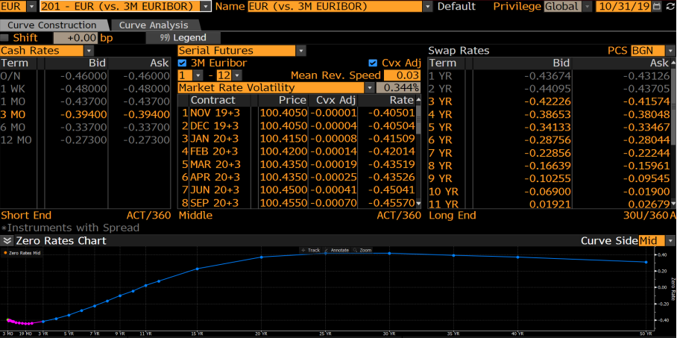Disable the Cvx Adj checkbox
The width and height of the screenshot is (677, 338).
click(374, 63)
